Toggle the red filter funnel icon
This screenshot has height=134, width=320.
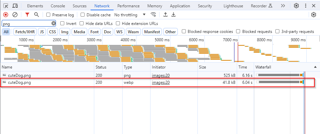pos(27,15)
